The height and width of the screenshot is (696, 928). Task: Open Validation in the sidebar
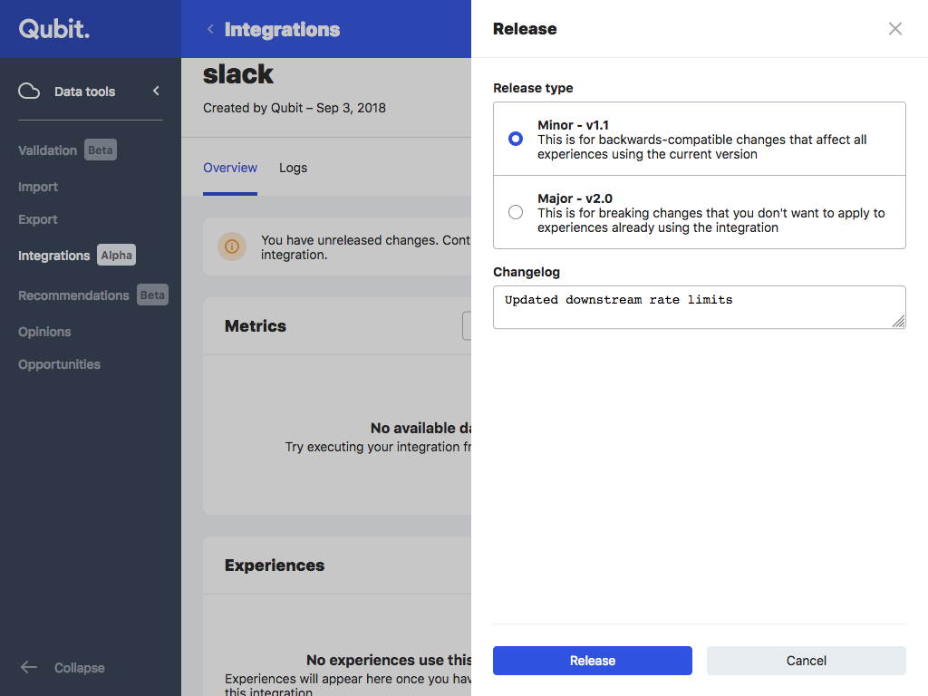pyautogui.click(x=47, y=150)
